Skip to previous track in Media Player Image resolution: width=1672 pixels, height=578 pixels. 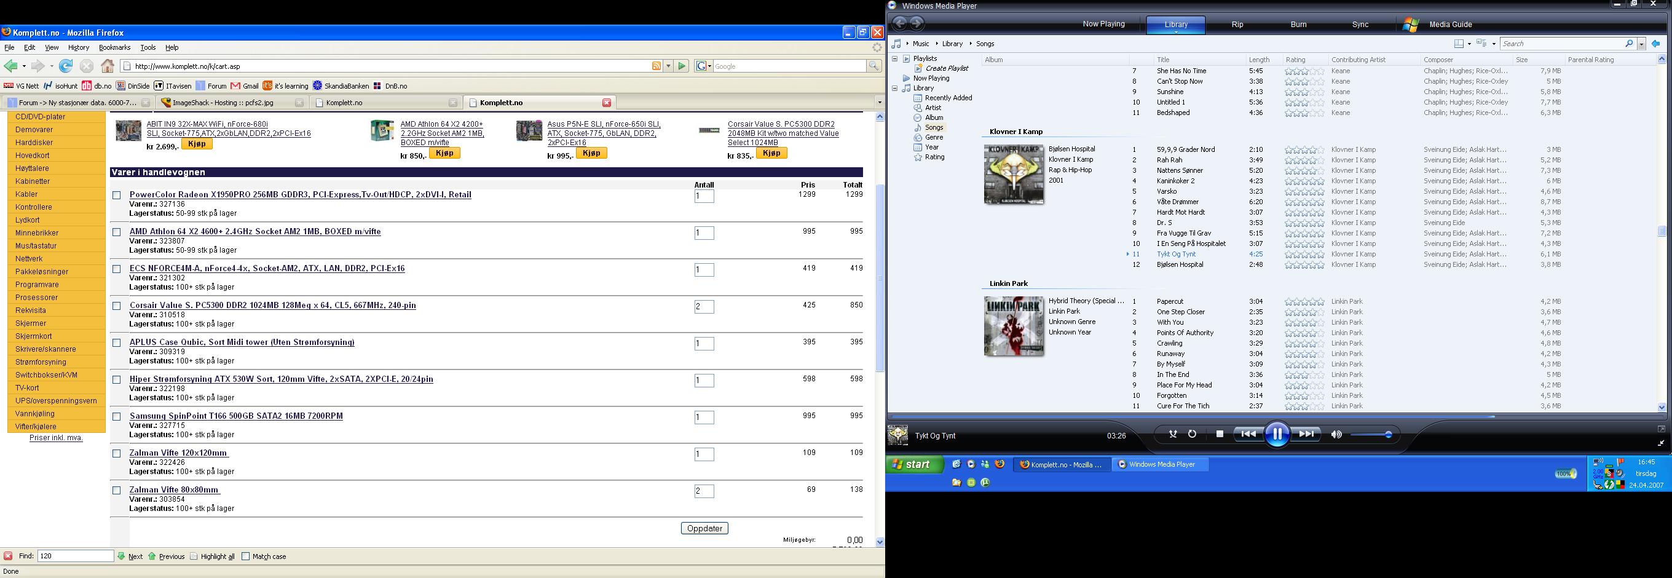point(1248,435)
